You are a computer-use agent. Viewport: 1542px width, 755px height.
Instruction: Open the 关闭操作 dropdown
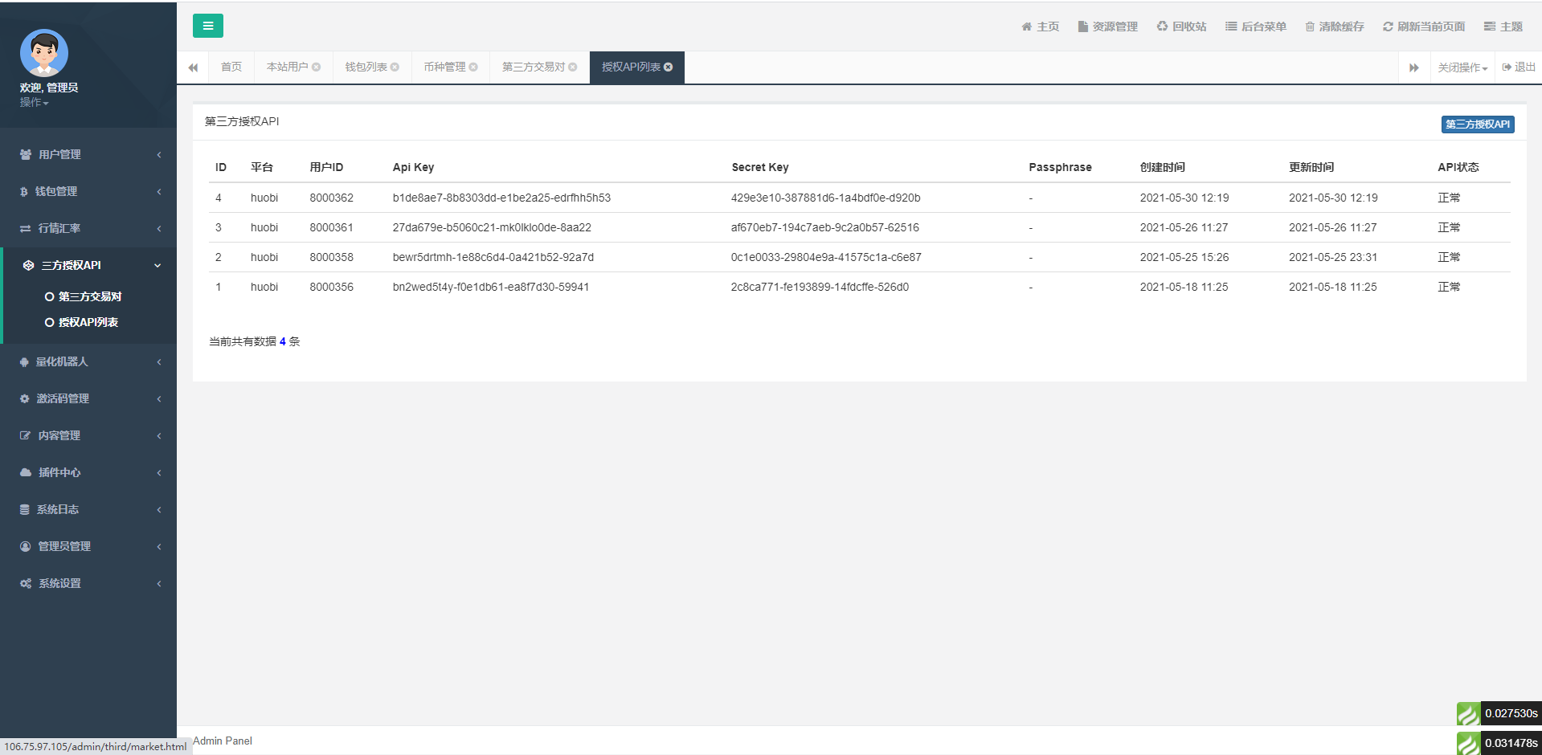pyautogui.click(x=1462, y=67)
